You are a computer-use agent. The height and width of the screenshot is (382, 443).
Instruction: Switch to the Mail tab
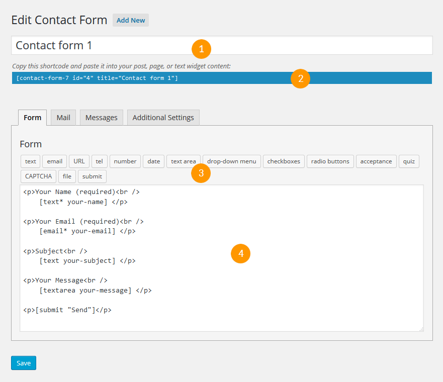pos(63,117)
